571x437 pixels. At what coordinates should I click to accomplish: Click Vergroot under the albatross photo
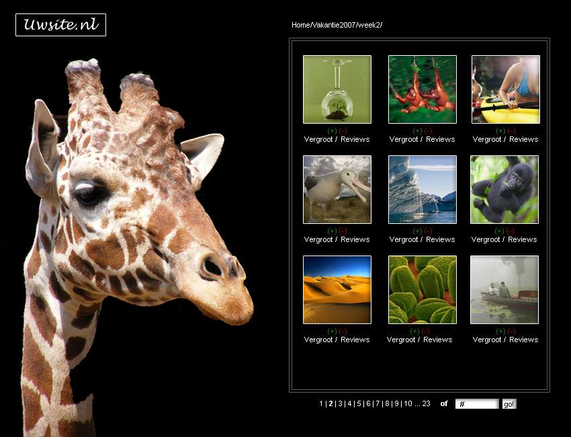pyautogui.click(x=318, y=240)
